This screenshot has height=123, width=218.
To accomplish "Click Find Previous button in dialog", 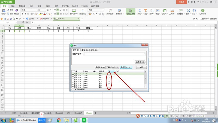I will pos(113,67).
